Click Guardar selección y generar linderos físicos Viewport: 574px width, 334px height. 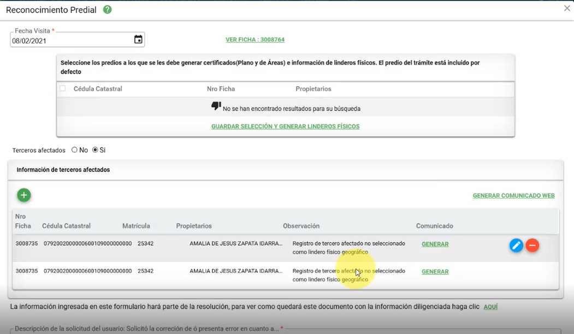tap(285, 127)
